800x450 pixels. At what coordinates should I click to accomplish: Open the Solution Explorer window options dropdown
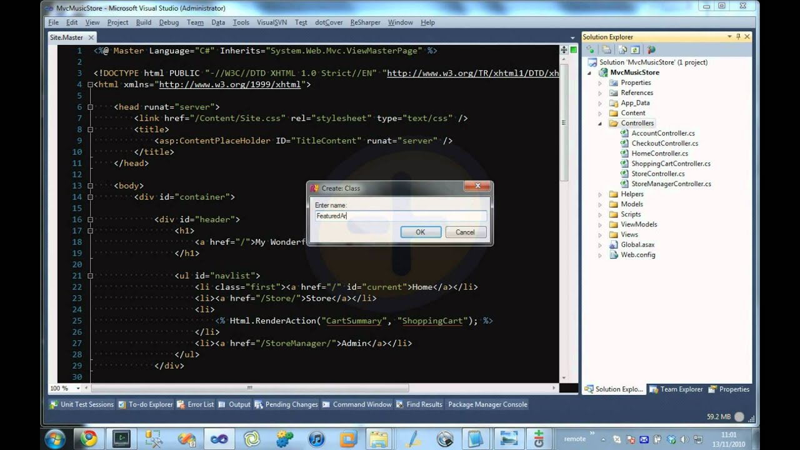(x=729, y=37)
